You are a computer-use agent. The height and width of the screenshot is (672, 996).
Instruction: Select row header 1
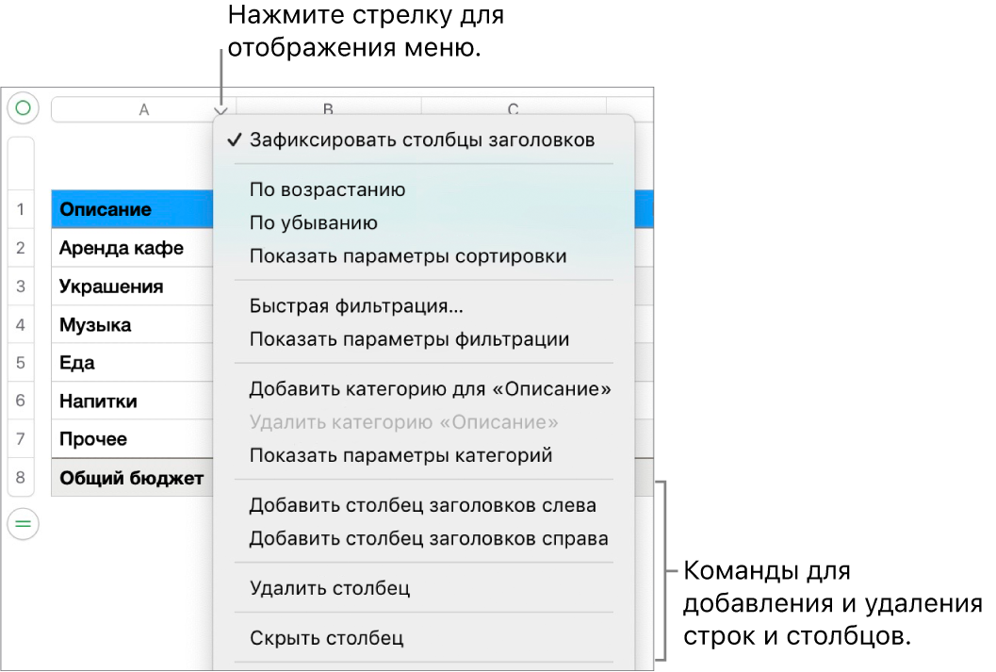coord(21,209)
